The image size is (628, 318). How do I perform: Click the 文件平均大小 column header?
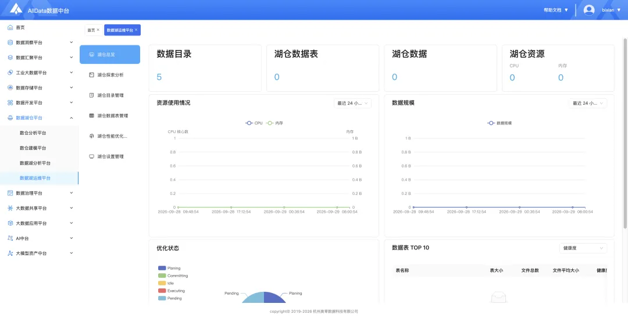click(566, 270)
